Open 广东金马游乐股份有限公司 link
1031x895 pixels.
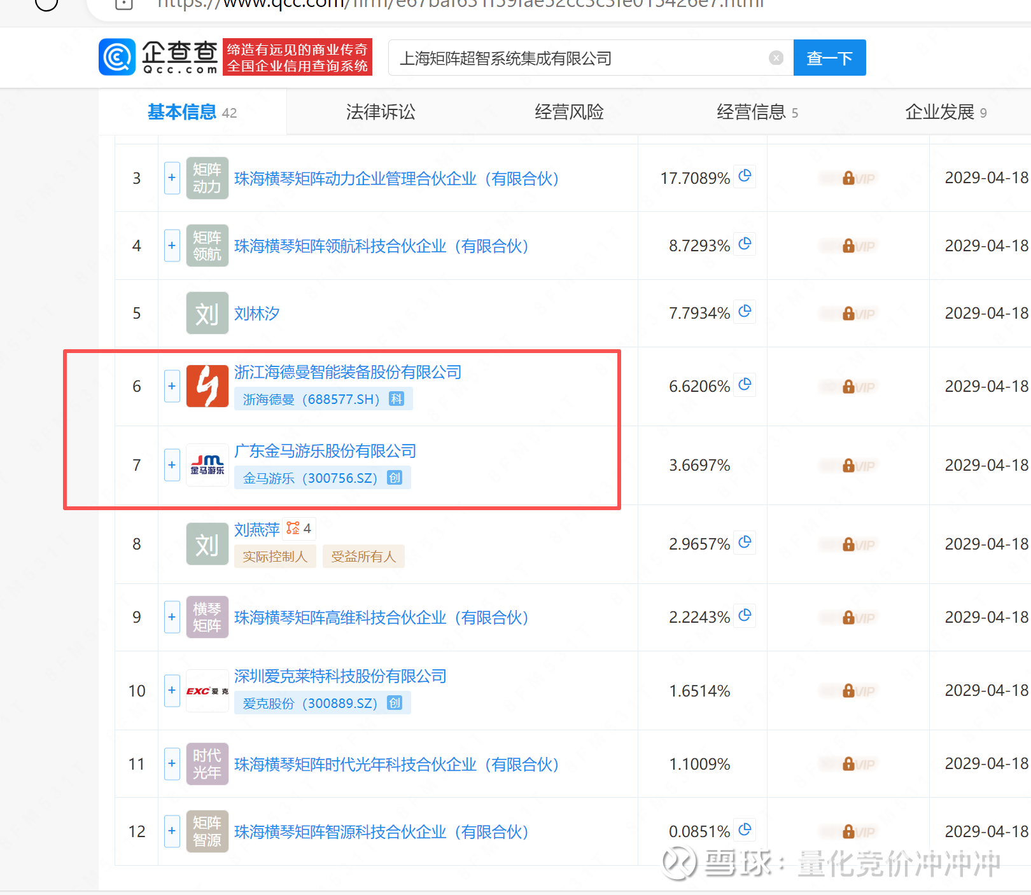tap(325, 451)
